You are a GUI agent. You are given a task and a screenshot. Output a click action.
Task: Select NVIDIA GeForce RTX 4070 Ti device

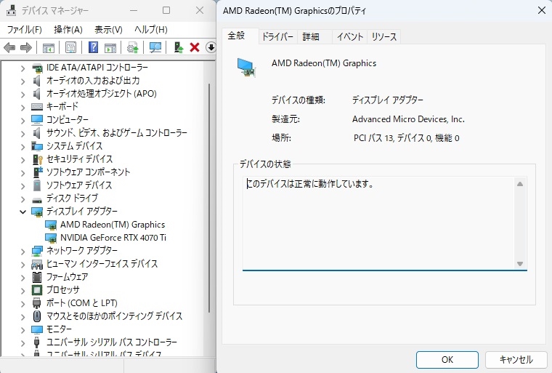coord(113,238)
